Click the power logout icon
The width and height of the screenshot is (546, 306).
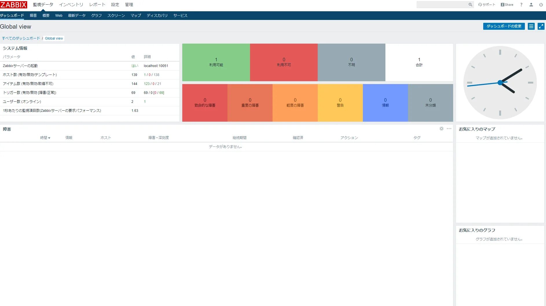coord(541,5)
